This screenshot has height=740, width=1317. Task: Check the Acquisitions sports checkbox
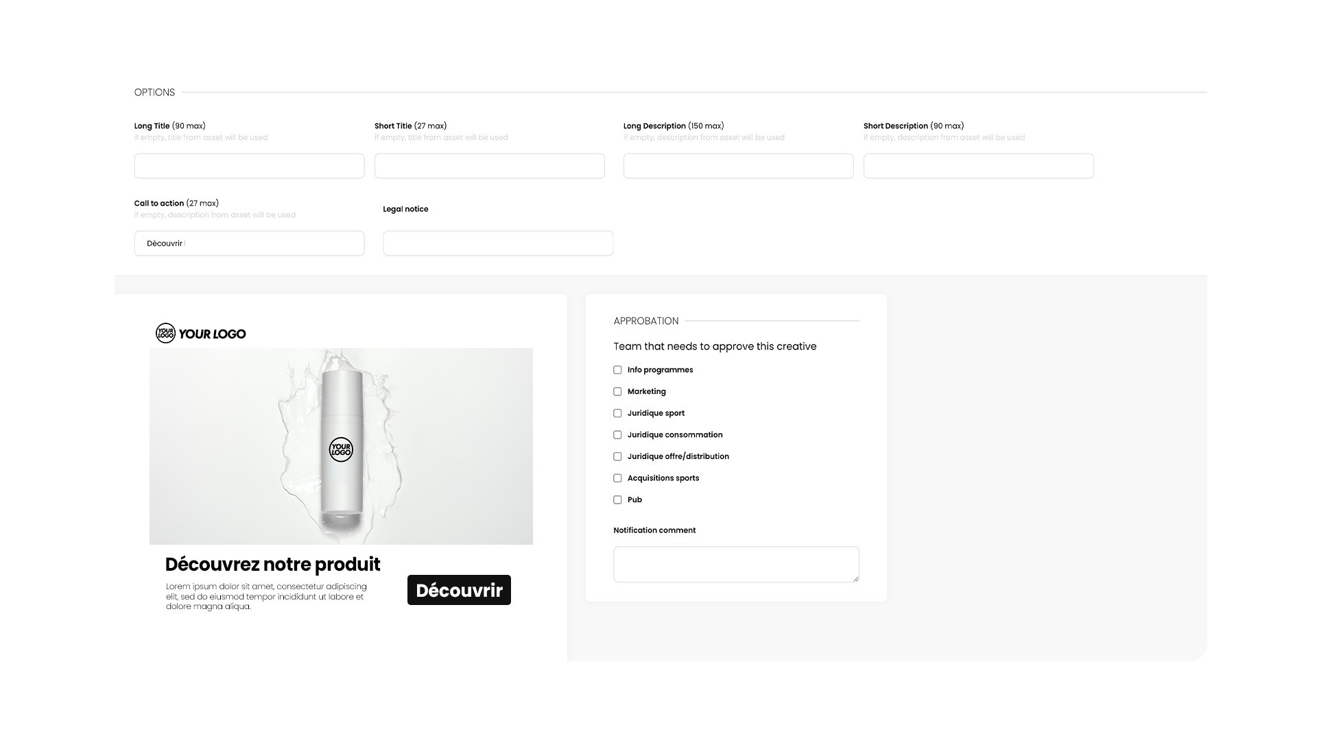coord(617,478)
